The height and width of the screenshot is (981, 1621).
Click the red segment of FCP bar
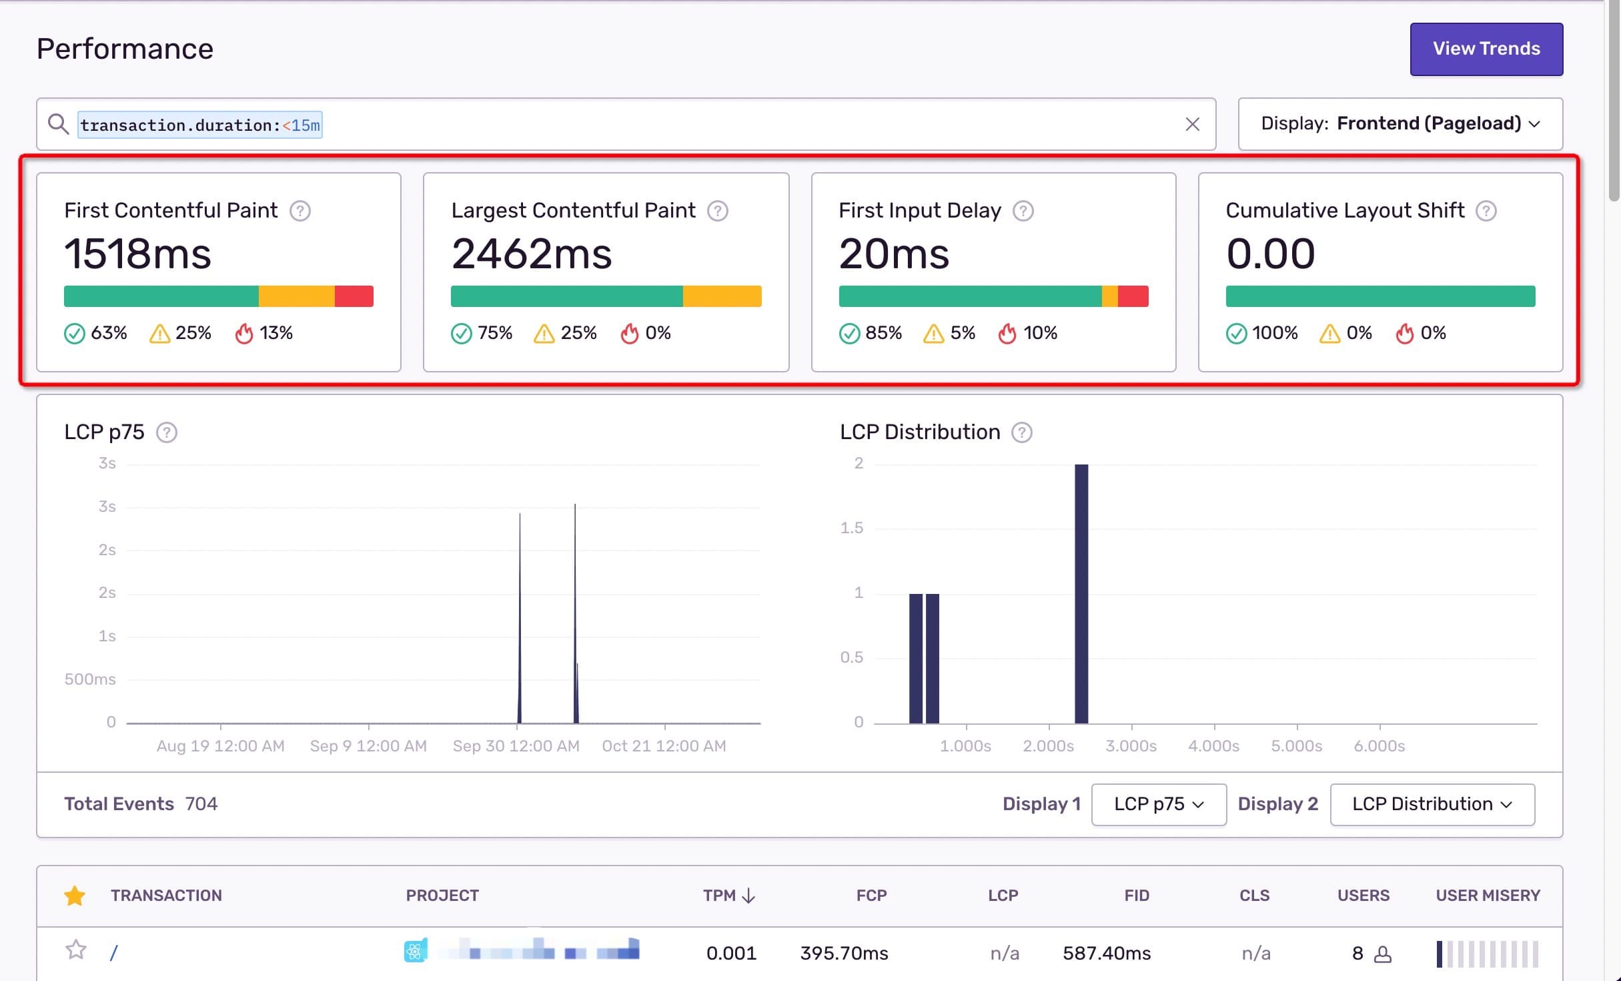point(354,296)
